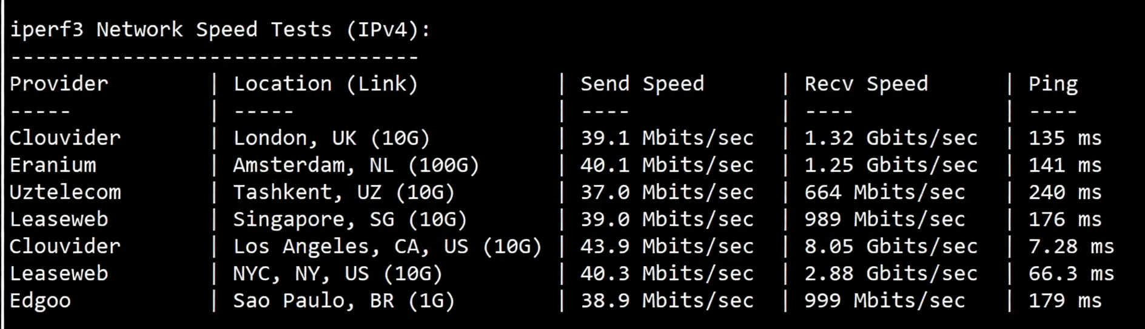This screenshot has height=329, width=1145.
Task: Click the 'Location (Link)' column header
Action: 326,83
